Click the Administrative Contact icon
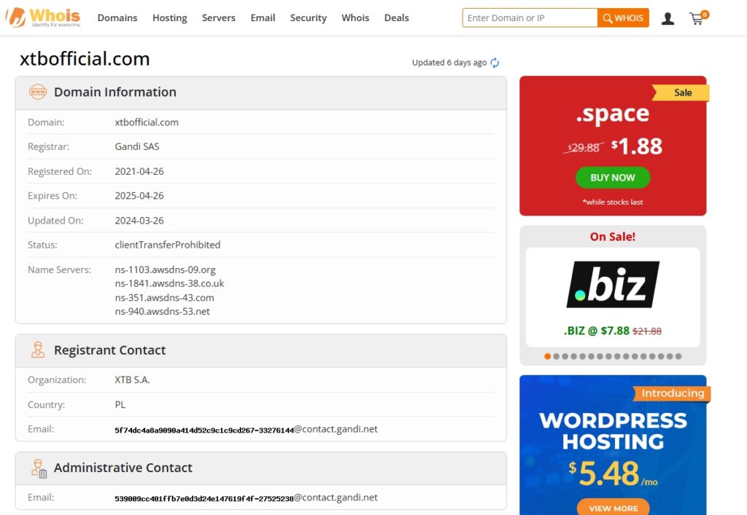Viewport: 747px width, 515px height. [x=38, y=468]
